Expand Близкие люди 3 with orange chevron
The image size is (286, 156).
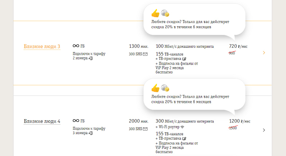click(x=264, y=53)
